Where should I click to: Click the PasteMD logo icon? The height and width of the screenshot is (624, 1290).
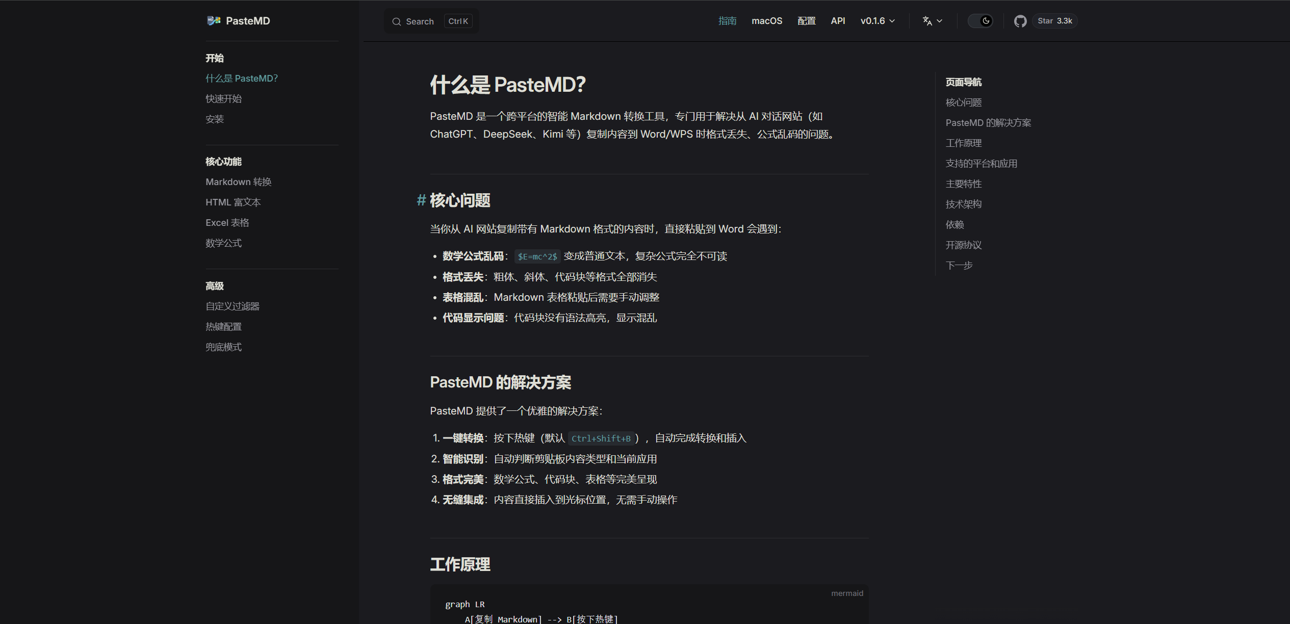pyautogui.click(x=214, y=21)
